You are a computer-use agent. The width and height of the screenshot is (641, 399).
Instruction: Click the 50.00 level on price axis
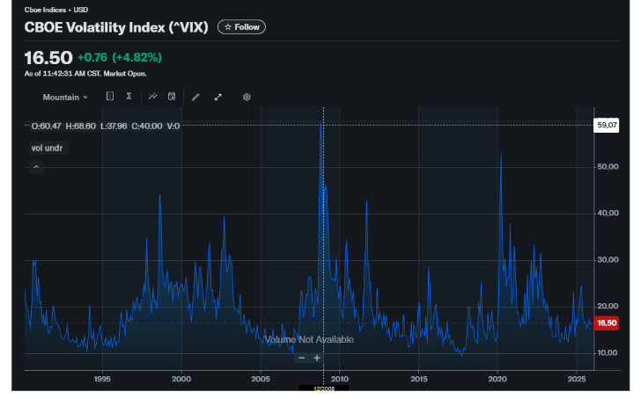coord(607,166)
